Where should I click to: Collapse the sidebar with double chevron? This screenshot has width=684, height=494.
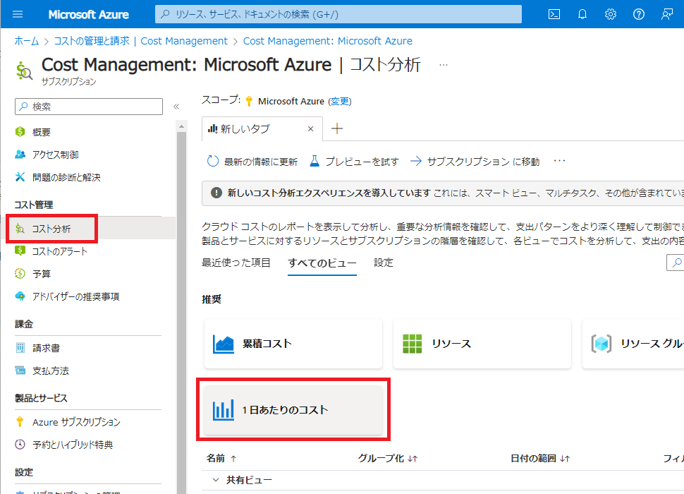(176, 107)
